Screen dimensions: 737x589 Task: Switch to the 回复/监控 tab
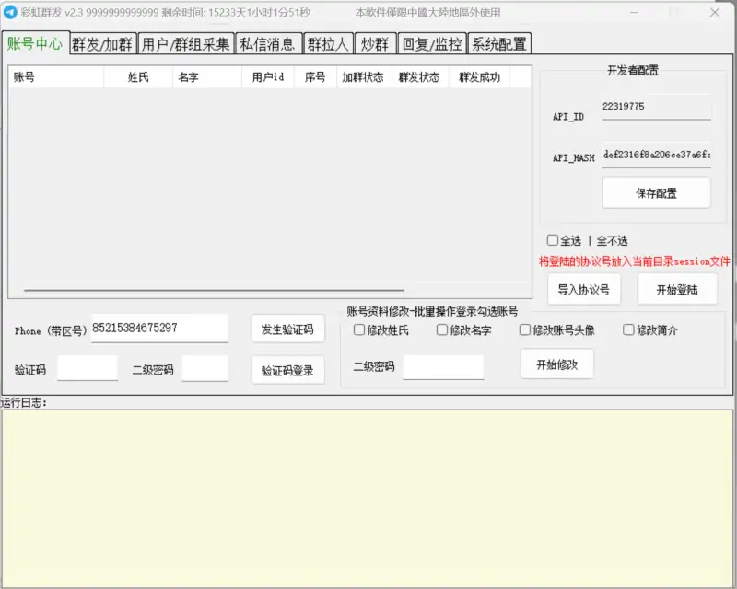[x=429, y=42]
